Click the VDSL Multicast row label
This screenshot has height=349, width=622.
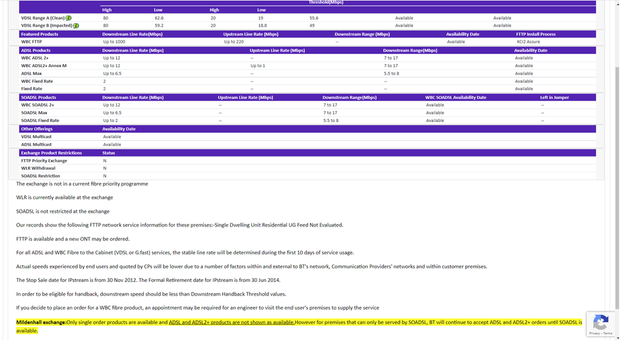click(x=36, y=136)
